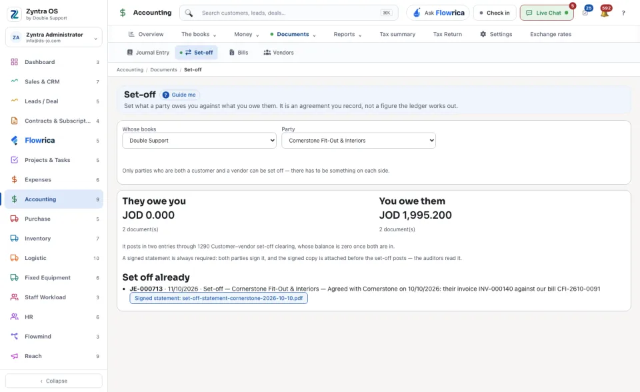The image size is (640, 392).
Task: Open Reach megaphone icon
Action: tap(14, 356)
